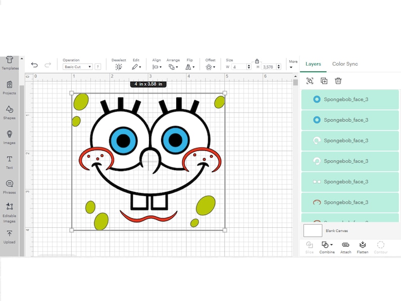Viewport: 401px width, 301px height.
Task: Click the top-right selection handle
Action: click(x=225, y=93)
